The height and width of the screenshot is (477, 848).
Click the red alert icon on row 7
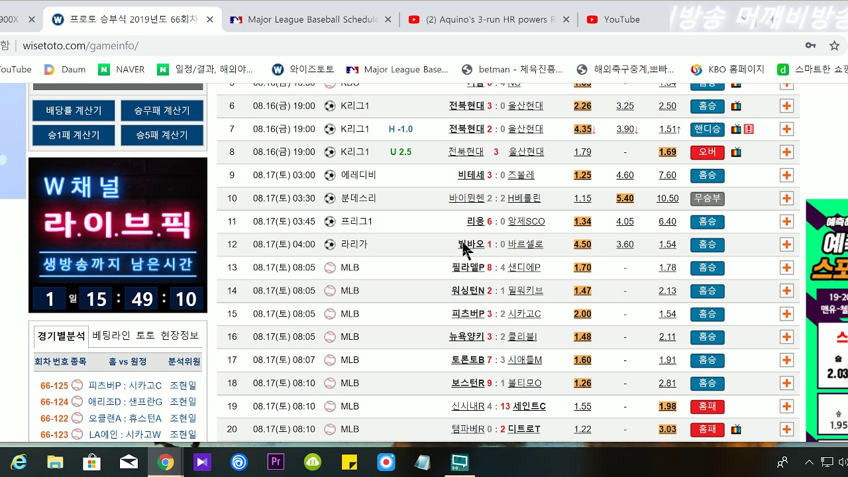point(749,129)
